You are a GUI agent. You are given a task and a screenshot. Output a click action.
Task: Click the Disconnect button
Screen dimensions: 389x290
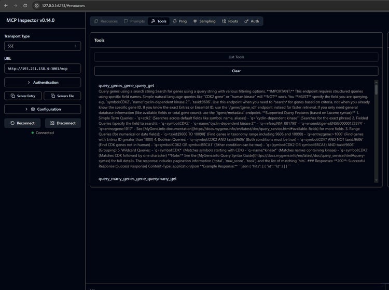tap(63, 123)
